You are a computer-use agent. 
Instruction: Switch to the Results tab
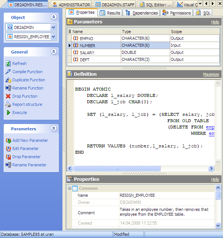110,13
